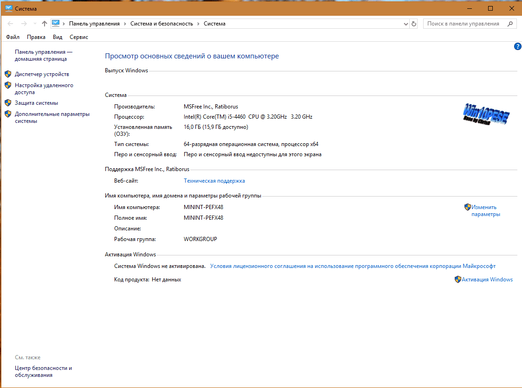Open Защита системы from sidebar
The height and width of the screenshot is (388, 522).
pyautogui.click(x=36, y=103)
